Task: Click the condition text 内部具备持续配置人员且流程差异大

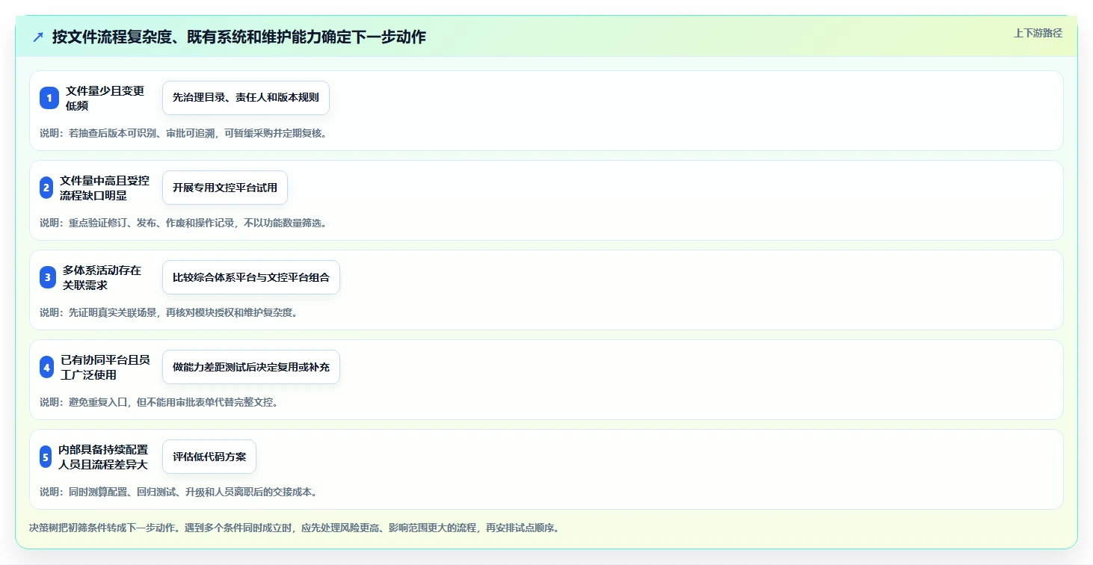Action: tap(103, 457)
